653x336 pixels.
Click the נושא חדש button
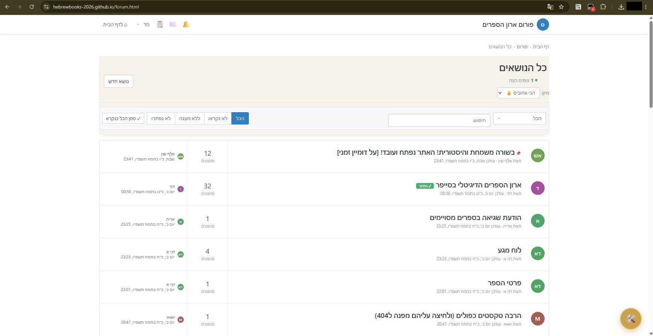(x=119, y=81)
